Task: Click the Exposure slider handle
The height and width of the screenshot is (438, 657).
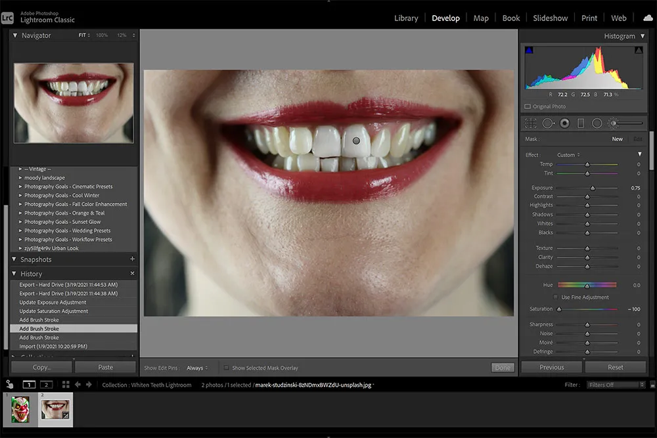Action: [593, 188]
